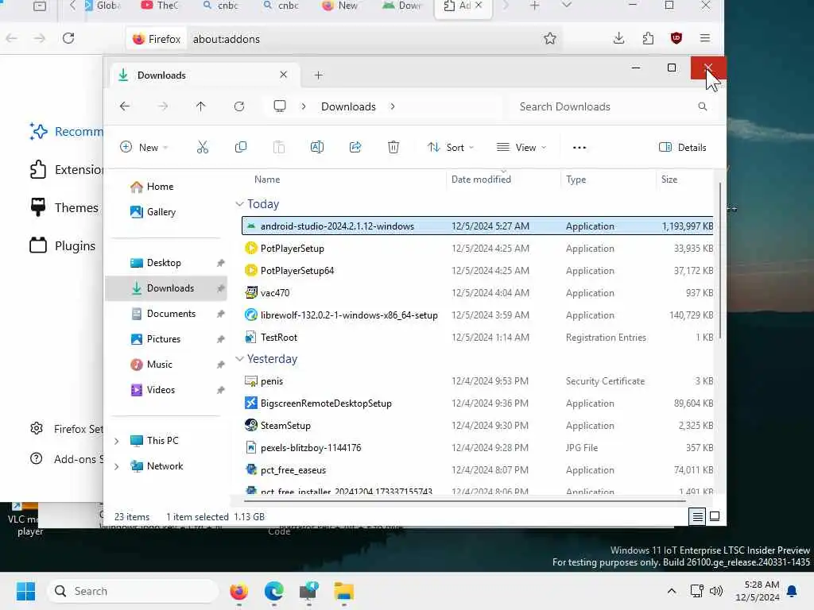
Task: Refresh the Downloads folder view
Action: click(239, 106)
